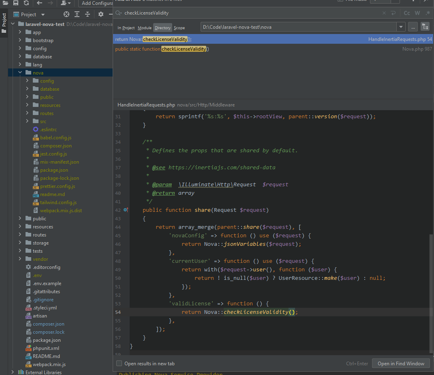The width and height of the screenshot is (434, 375).
Task: Click the Synchronize/Refresh icon
Action: [x=26, y=3]
